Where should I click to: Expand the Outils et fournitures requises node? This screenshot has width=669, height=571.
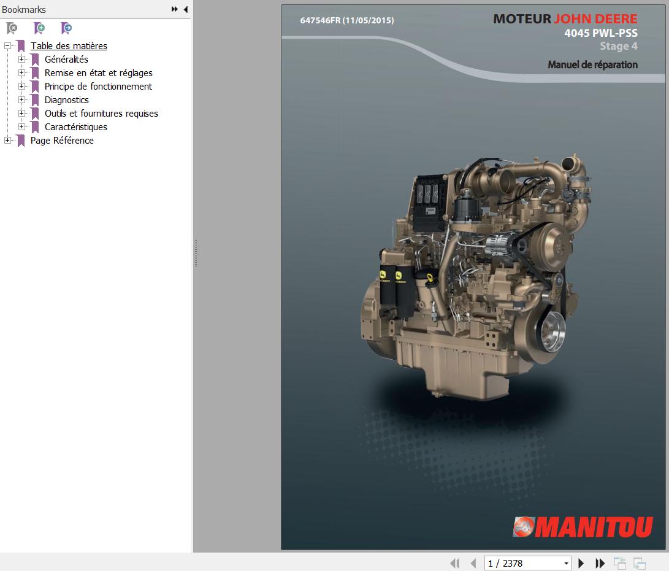(21, 113)
